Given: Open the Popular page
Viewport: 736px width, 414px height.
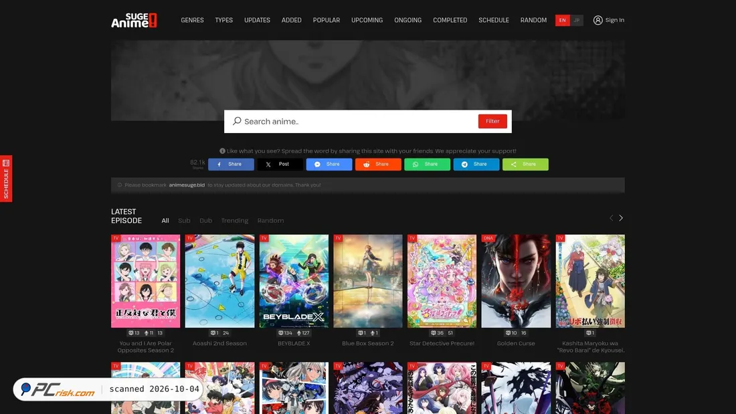Looking at the screenshot, I should click(327, 20).
